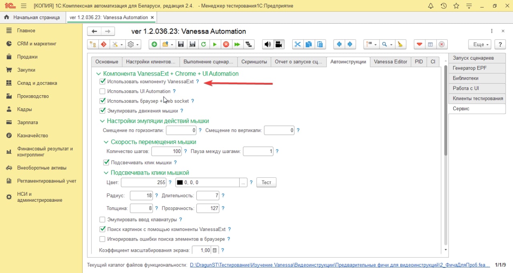Image resolution: width=513 pixels, height=273 pixels.
Task: Click the red circled X icon
Action: click(442, 44)
